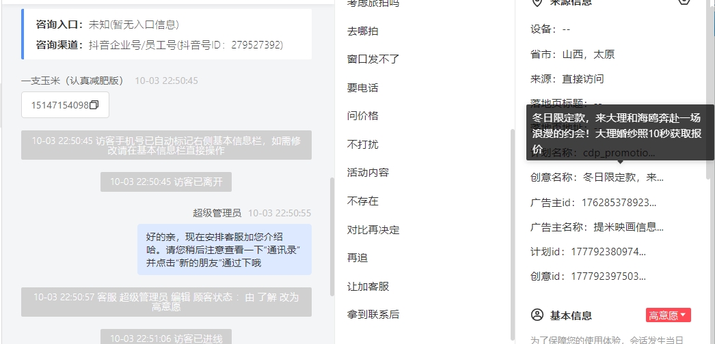Click the person icon beside 基本信息
The width and height of the screenshot is (715, 344).
[x=538, y=315]
